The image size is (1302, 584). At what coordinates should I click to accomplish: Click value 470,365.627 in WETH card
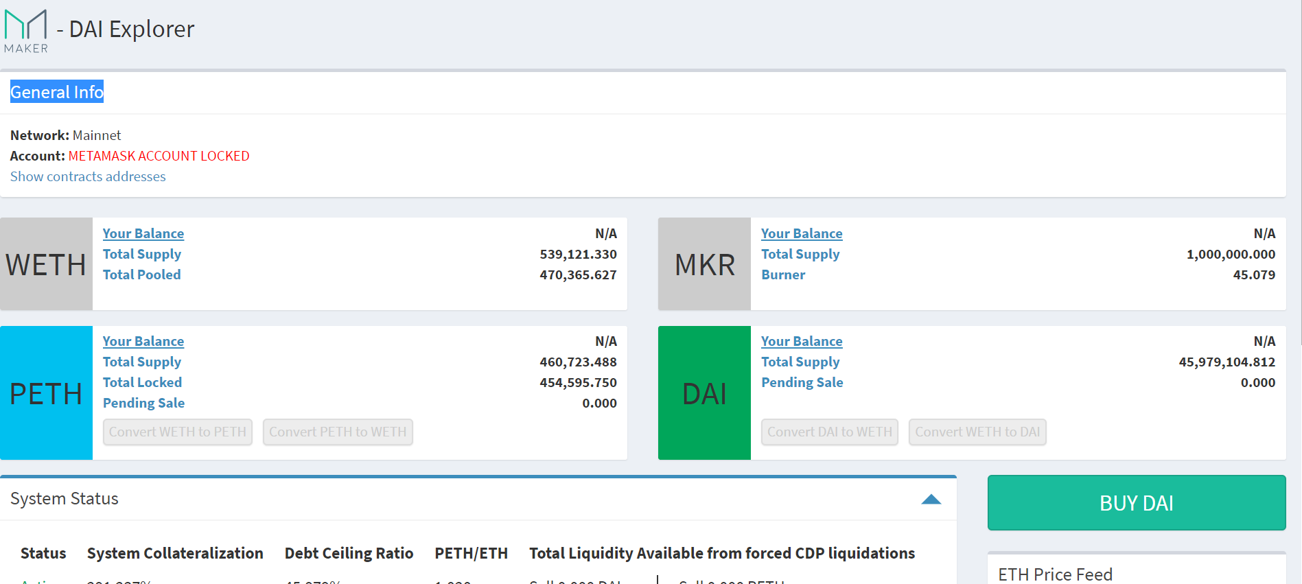[578, 275]
